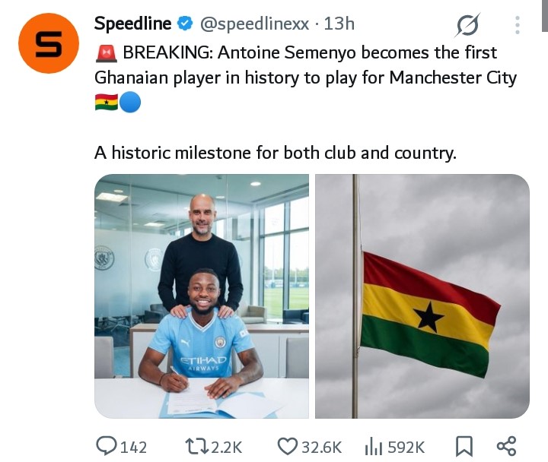Click the 32.6K likes count

tap(320, 447)
